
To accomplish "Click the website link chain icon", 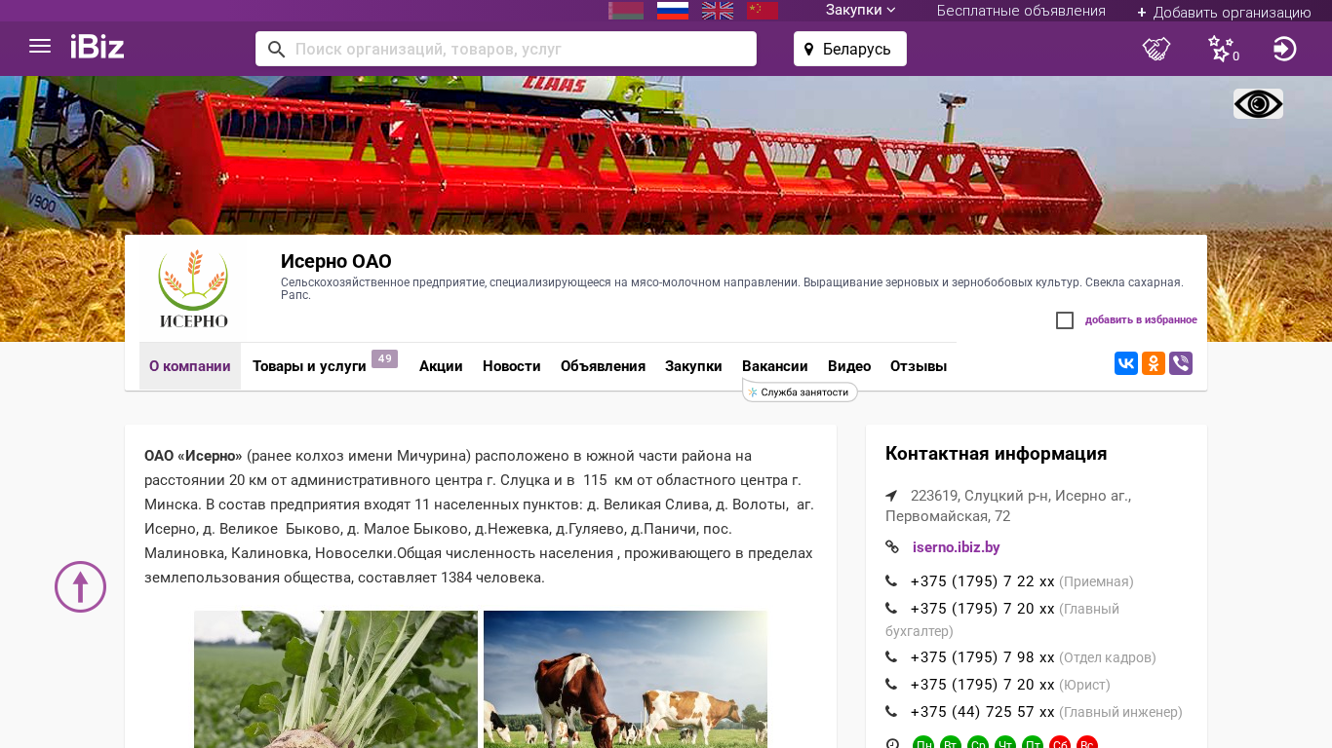I will pos(892,547).
